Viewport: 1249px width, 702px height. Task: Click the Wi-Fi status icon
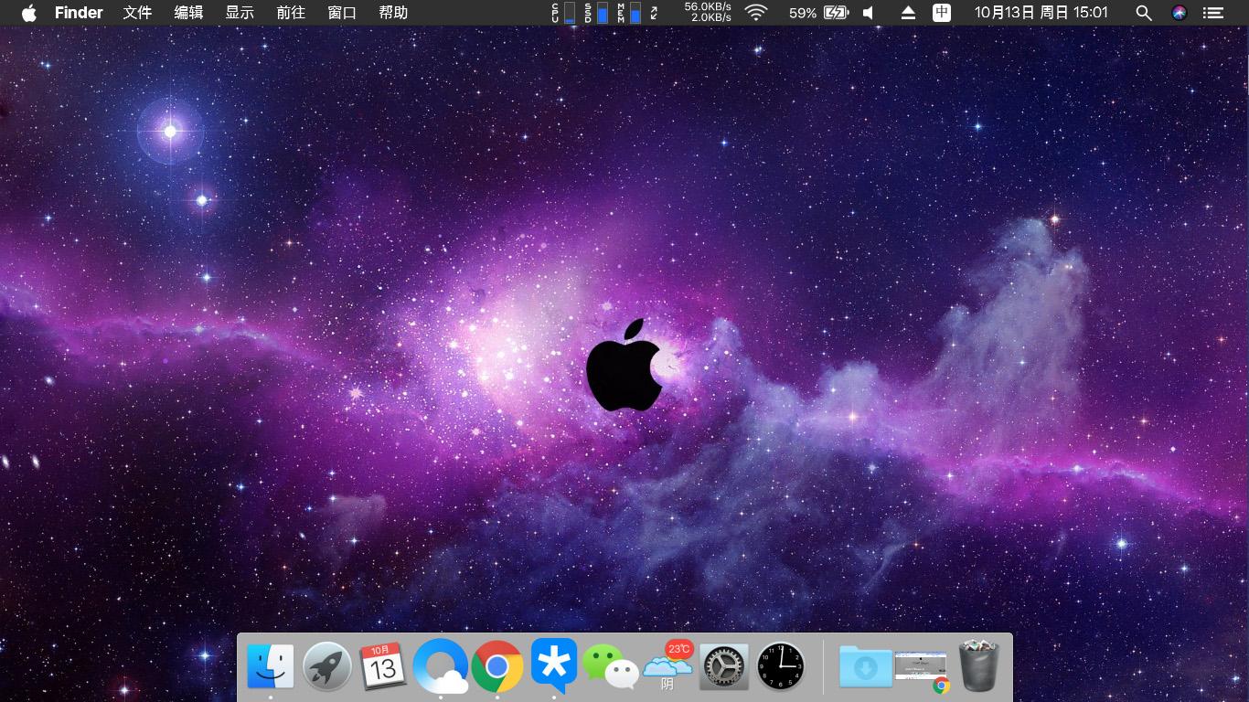[x=755, y=13]
